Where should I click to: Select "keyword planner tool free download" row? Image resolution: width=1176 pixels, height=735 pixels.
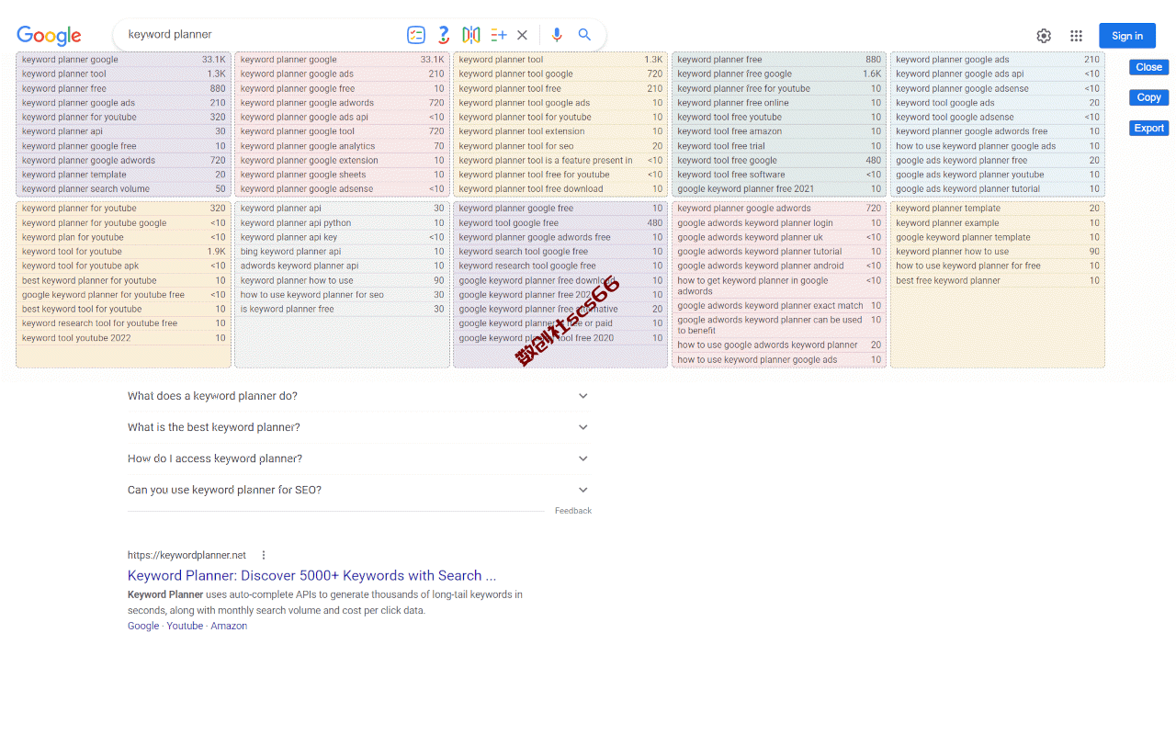coord(560,189)
